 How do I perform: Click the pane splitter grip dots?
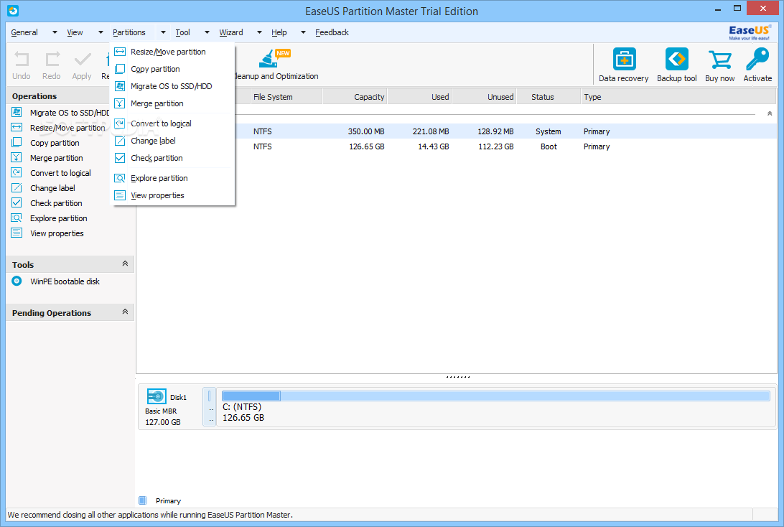pyautogui.click(x=457, y=376)
